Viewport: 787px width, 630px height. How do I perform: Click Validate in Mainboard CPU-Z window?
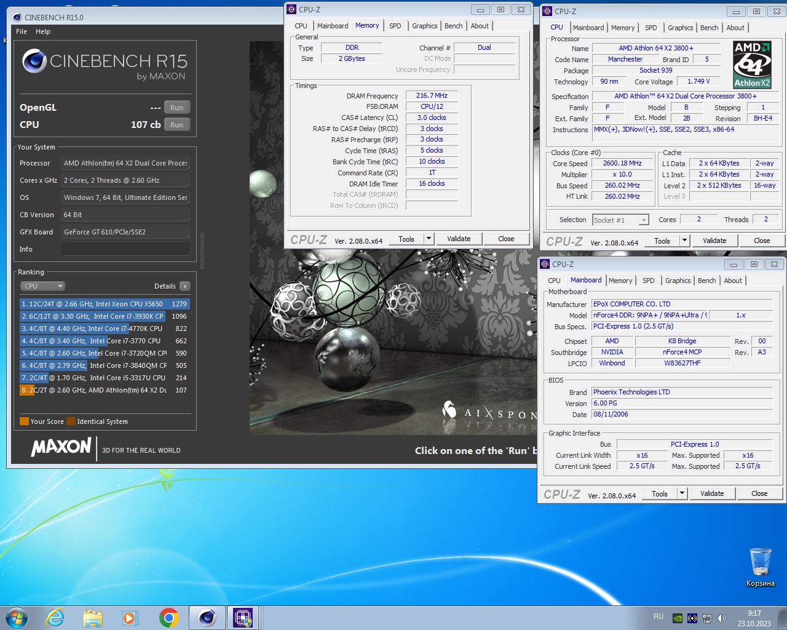coord(712,493)
